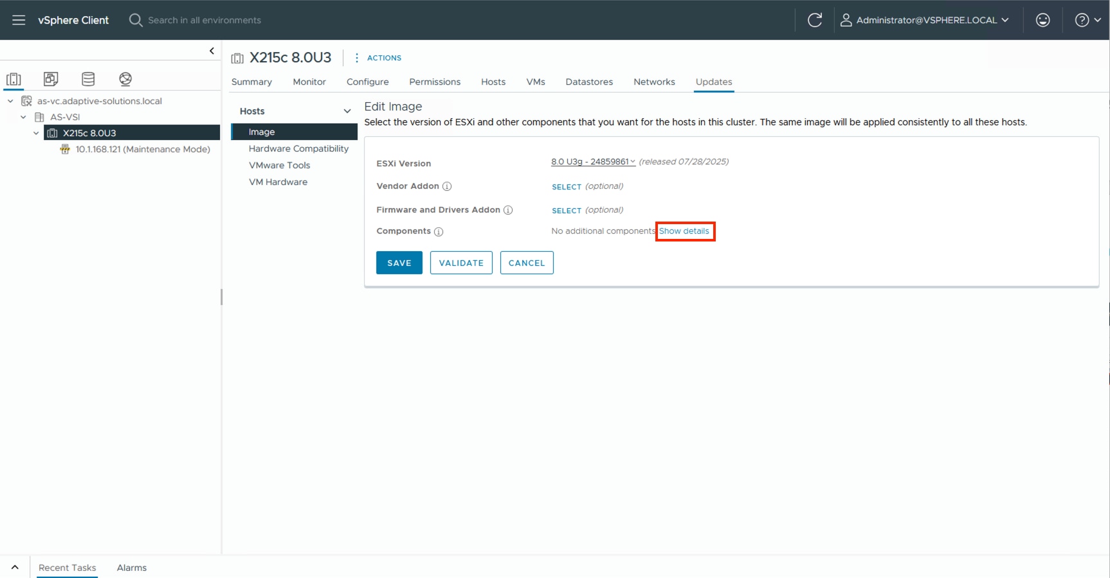Switch to the Alarms tab
This screenshot has height=578, width=1110.
pos(131,568)
